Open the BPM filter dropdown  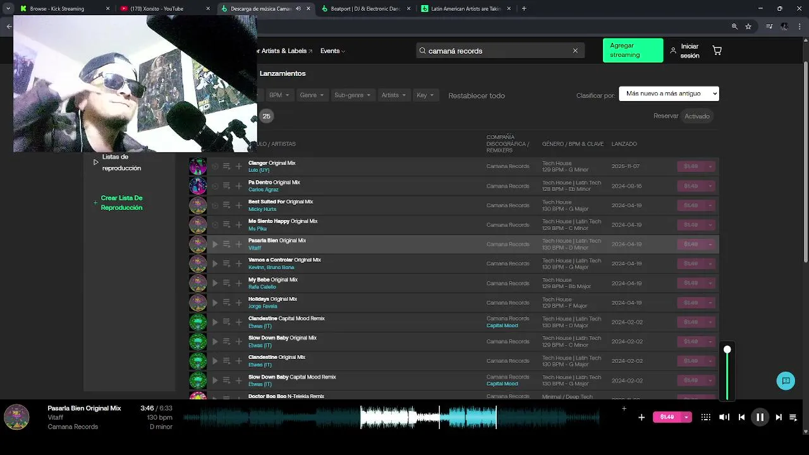(x=279, y=95)
